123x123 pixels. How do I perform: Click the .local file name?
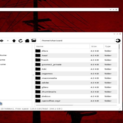44,55
